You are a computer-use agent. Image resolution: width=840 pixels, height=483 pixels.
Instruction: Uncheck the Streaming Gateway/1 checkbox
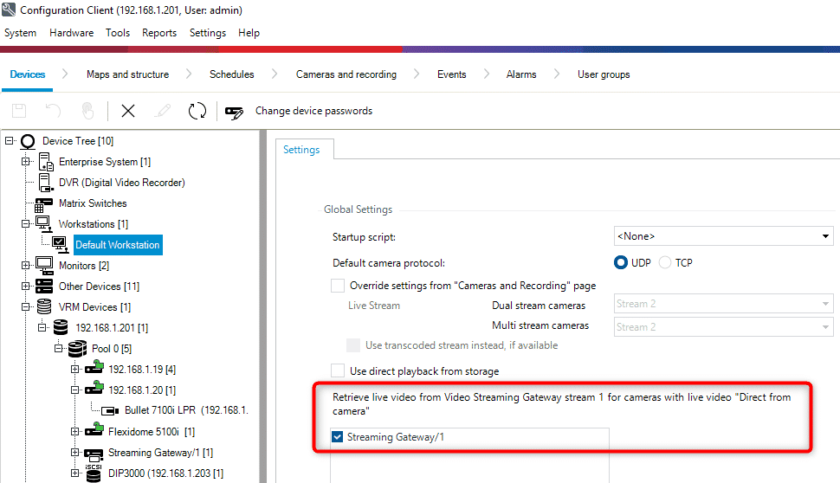tap(338, 438)
